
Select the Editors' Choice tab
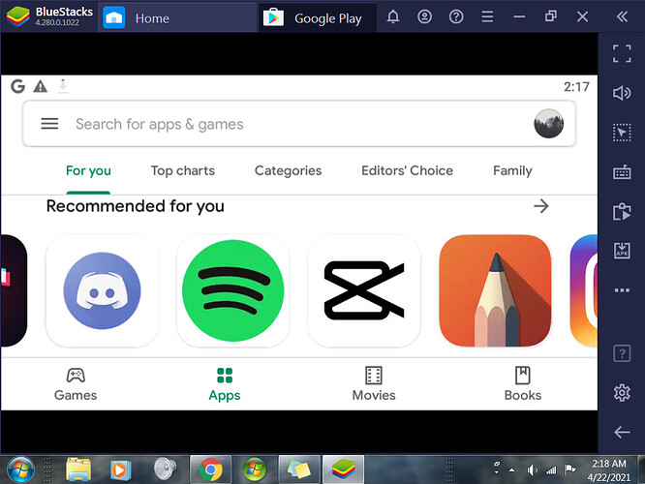click(x=407, y=170)
